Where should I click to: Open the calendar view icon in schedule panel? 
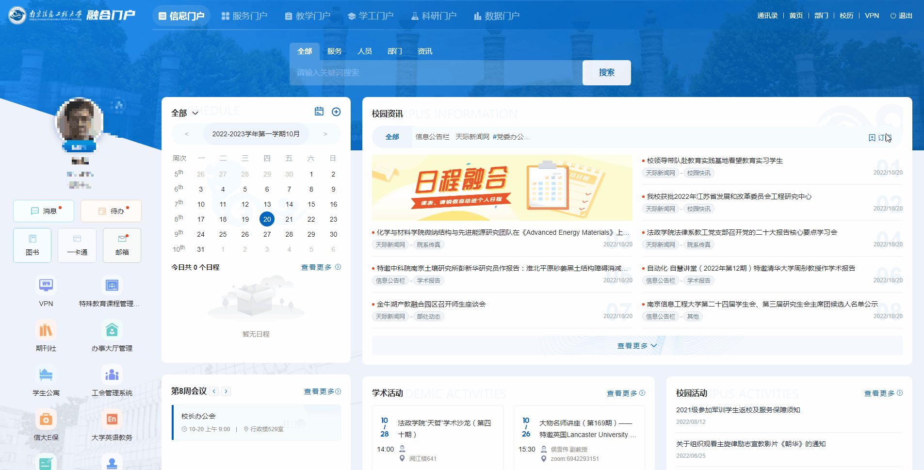[319, 112]
